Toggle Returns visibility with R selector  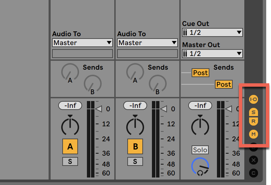click(x=254, y=121)
